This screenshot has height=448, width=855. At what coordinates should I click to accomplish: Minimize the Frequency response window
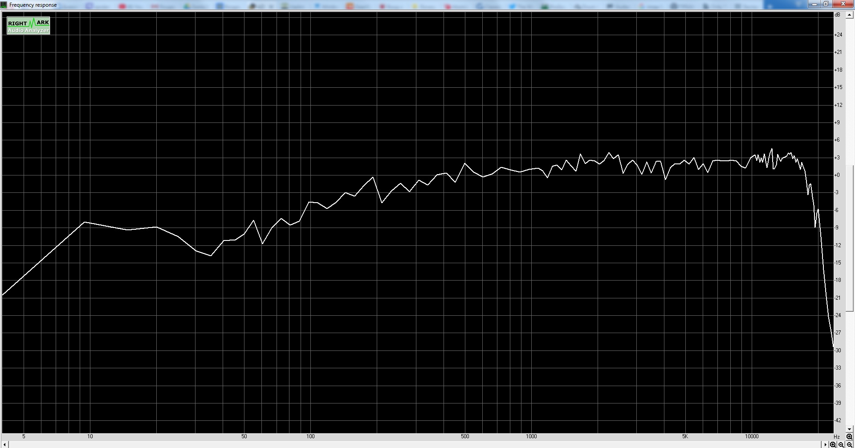click(814, 4)
